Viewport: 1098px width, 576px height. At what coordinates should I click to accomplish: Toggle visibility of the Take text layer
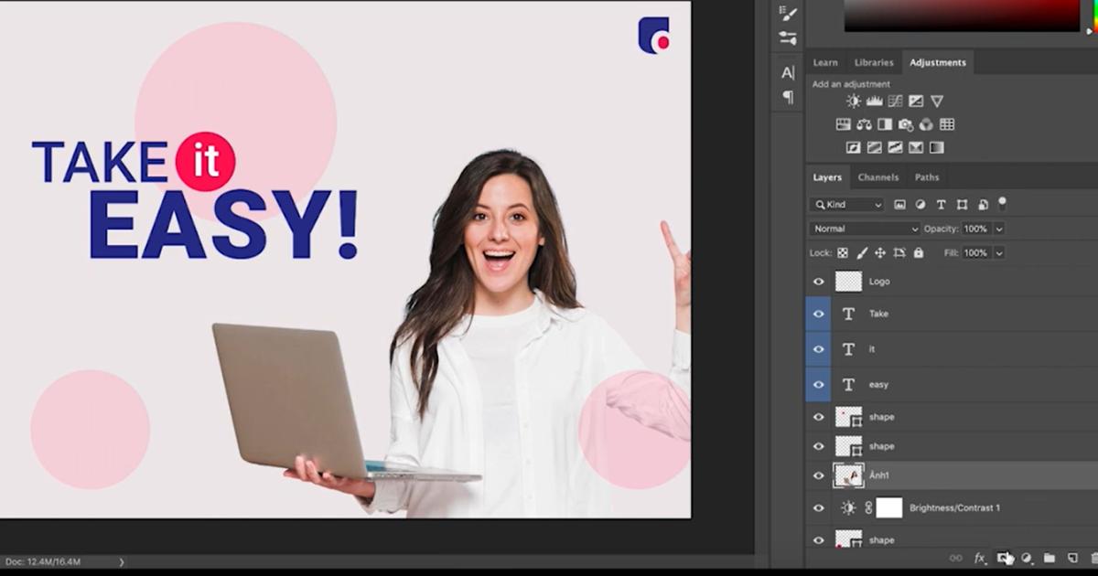(819, 314)
